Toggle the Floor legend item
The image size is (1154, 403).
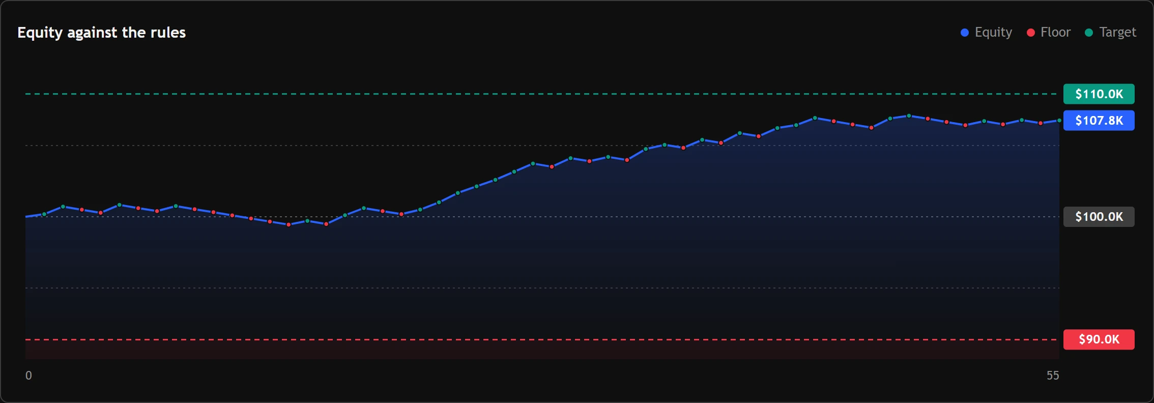[1049, 33]
